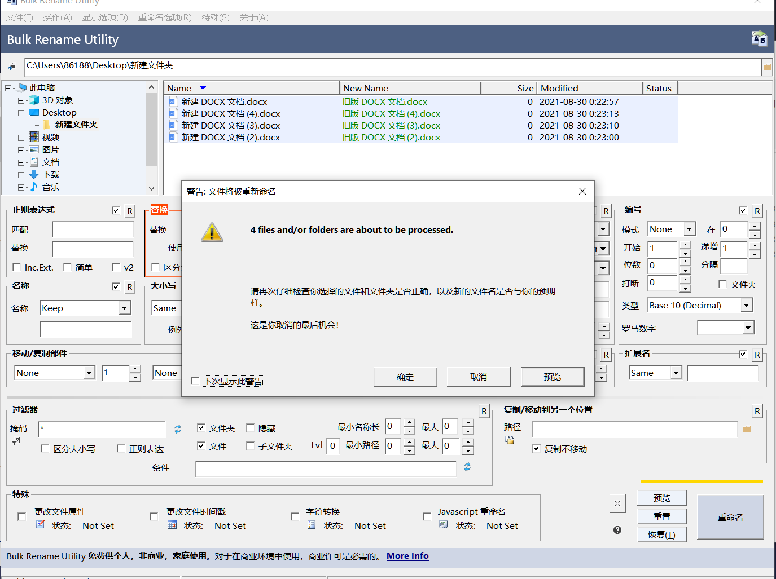This screenshot has width=776, height=579.
Task: Toggle the 区分大小写 checkbox in filter
Action: click(45, 448)
